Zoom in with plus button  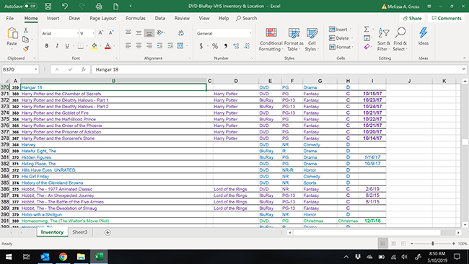tap(454, 244)
